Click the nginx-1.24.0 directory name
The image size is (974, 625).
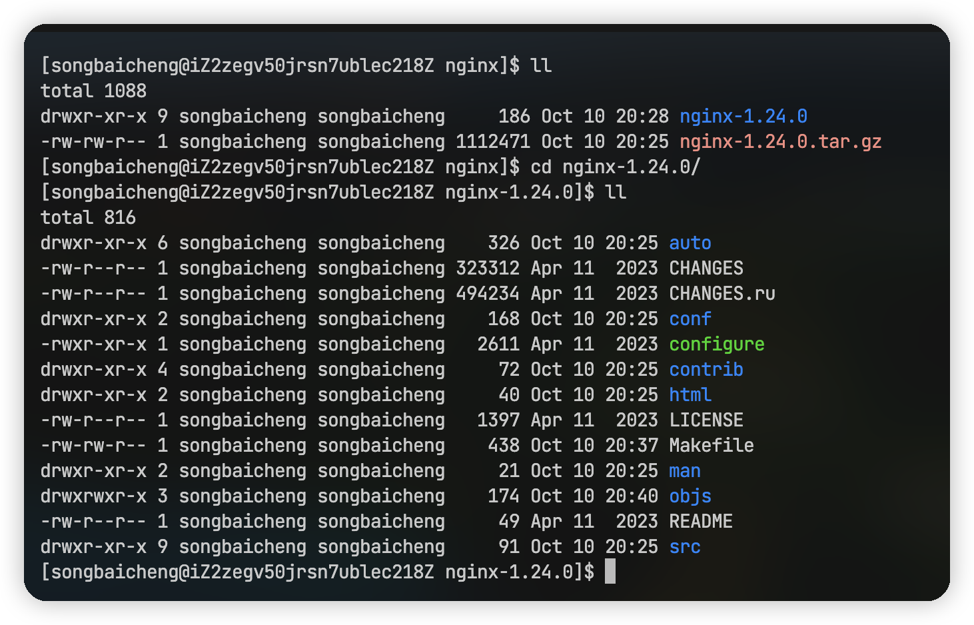743,116
